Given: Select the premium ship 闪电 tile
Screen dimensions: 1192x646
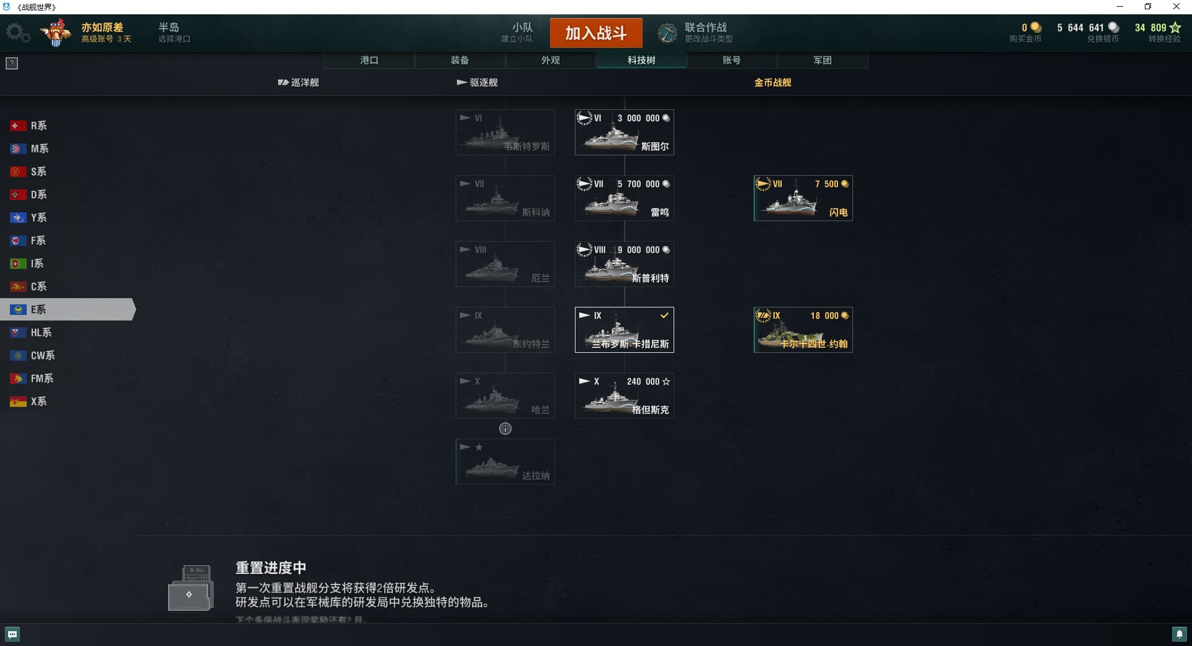Looking at the screenshot, I should [x=803, y=198].
